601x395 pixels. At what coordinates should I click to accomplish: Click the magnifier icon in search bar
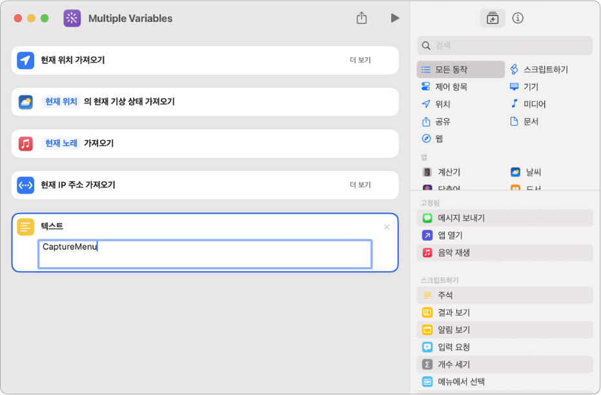click(x=426, y=46)
